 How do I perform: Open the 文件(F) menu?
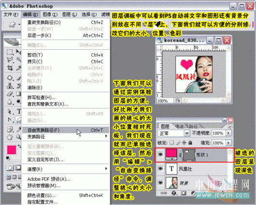tap(11, 15)
